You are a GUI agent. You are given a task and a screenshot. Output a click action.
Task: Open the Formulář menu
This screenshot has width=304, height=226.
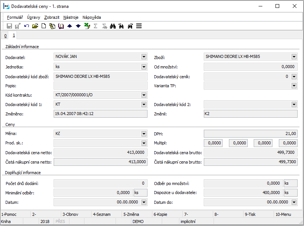coord(15,17)
